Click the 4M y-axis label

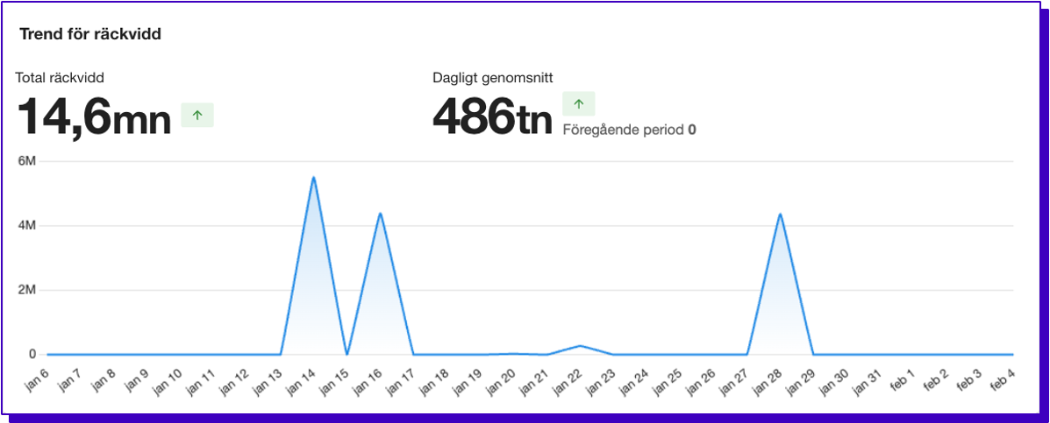(25, 226)
